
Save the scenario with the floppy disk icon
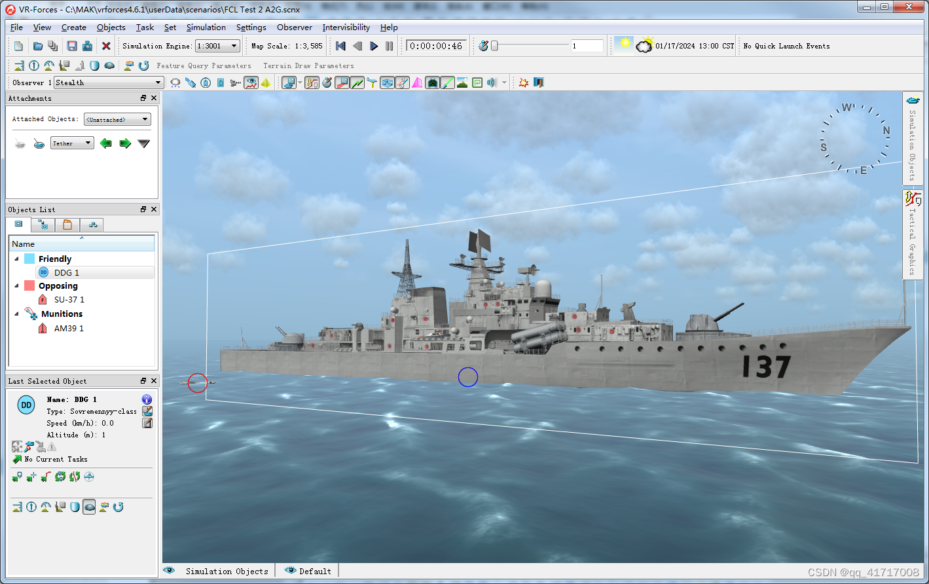(x=72, y=46)
